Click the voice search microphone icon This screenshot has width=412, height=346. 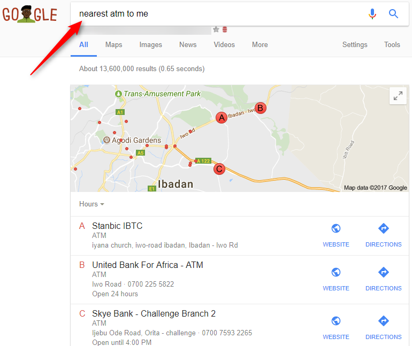372,14
